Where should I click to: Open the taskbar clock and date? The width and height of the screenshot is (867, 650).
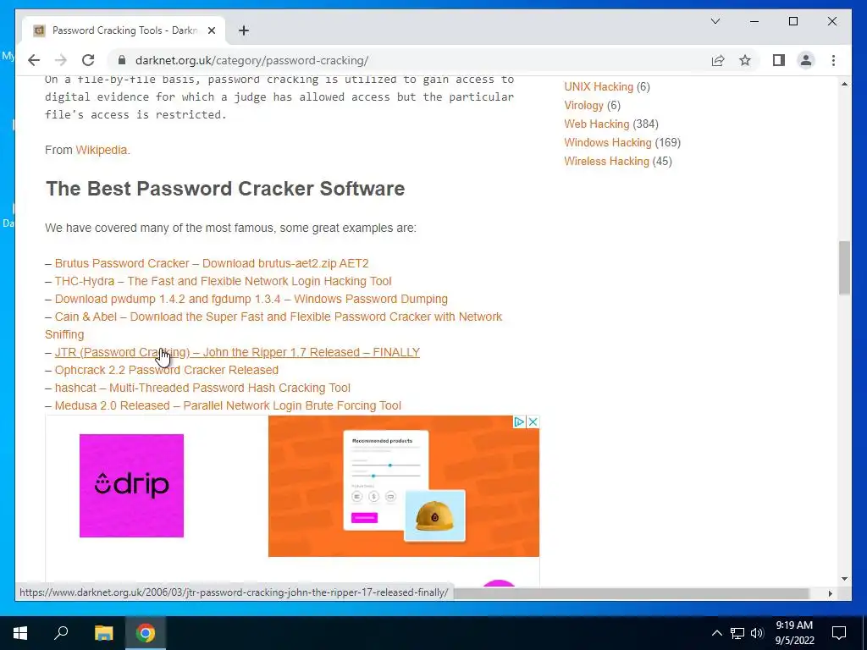[794, 633]
